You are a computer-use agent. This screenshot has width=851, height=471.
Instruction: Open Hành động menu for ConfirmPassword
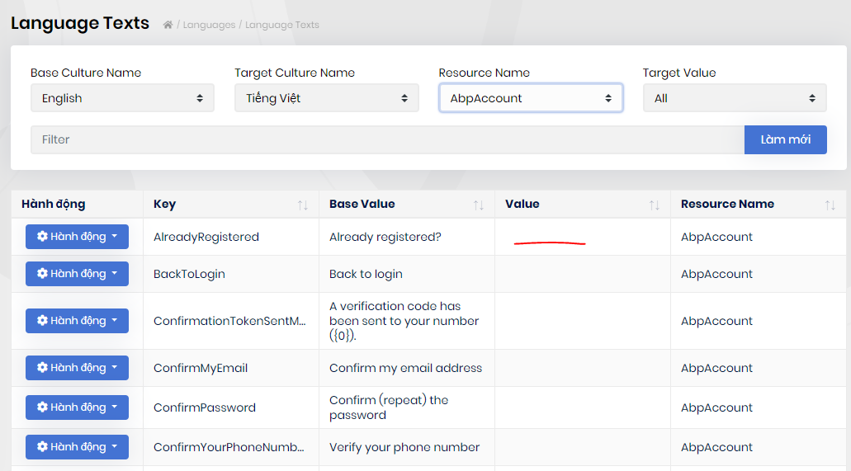(x=77, y=407)
